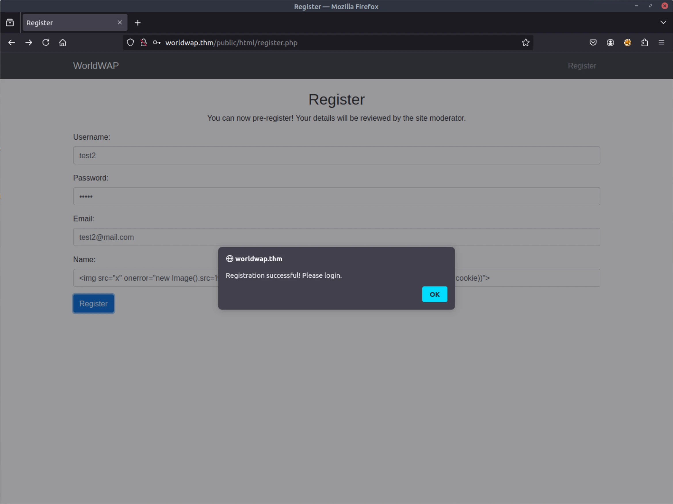Open the tracking protection shield icon
The image size is (673, 504).
[130, 43]
